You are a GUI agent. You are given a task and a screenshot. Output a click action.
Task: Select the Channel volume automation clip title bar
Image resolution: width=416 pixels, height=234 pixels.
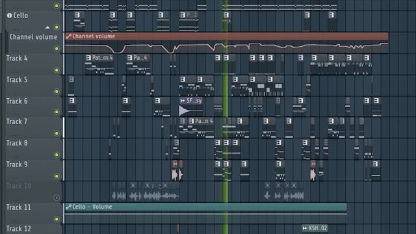pos(227,36)
